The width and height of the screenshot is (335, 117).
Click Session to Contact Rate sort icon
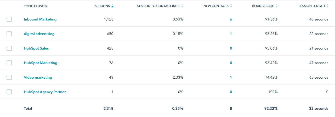(182, 6)
